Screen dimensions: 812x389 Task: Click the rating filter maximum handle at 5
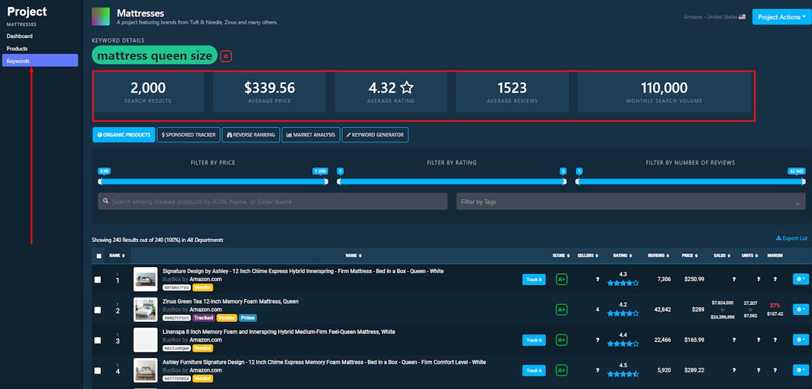pyautogui.click(x=564, y=182)
